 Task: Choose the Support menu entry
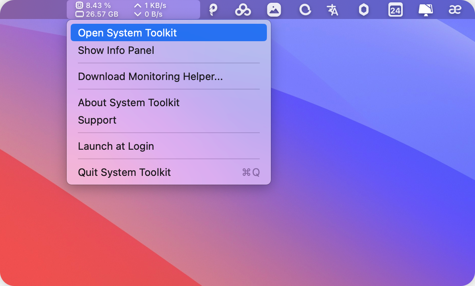[x=169, y=120]
